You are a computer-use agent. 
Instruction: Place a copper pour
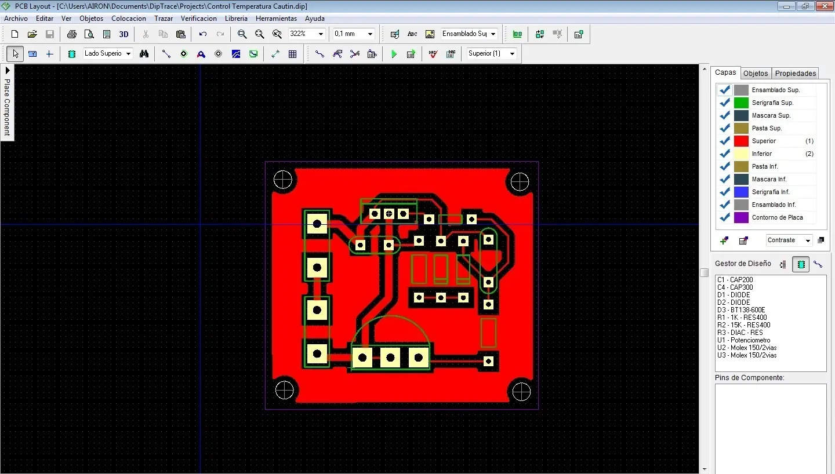236,54
